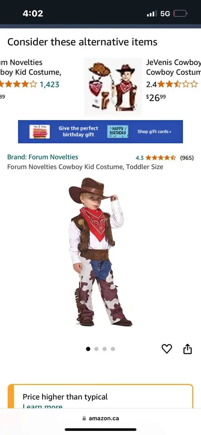Tap the JeVenis Cowboy Costume title
The width and height of the screenshot is (201, 435).
click(x=173, y=67)
